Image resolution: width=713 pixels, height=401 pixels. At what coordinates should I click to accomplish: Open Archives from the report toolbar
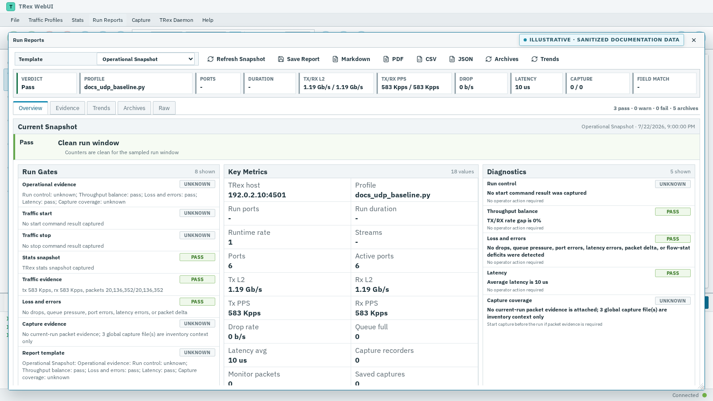502,59
